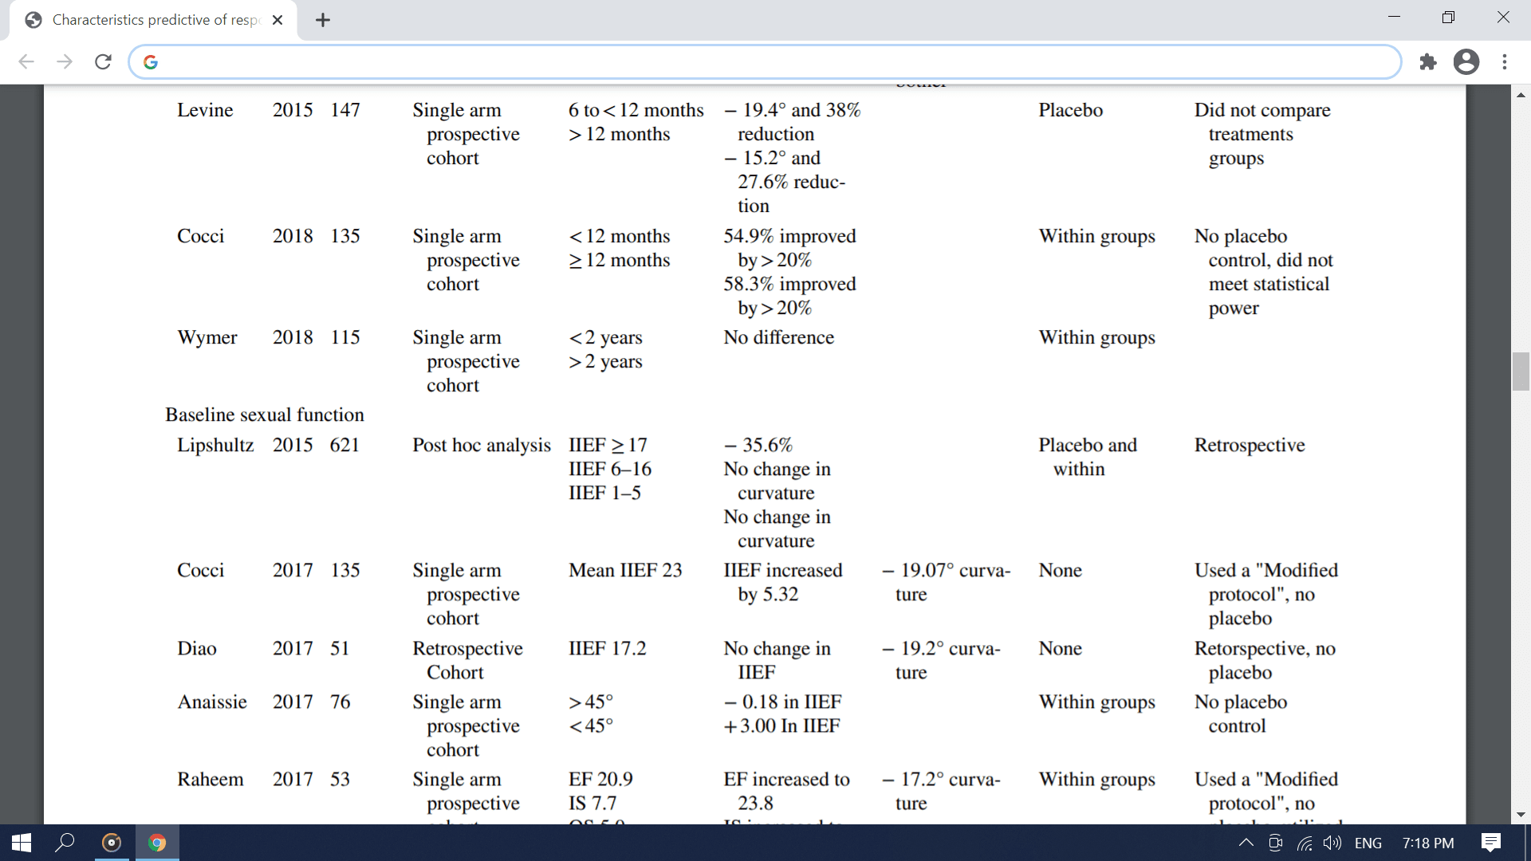Click '54.9% improved by > 20%' text
Viewport: 1531px width, 861px height.
point(789,249)
